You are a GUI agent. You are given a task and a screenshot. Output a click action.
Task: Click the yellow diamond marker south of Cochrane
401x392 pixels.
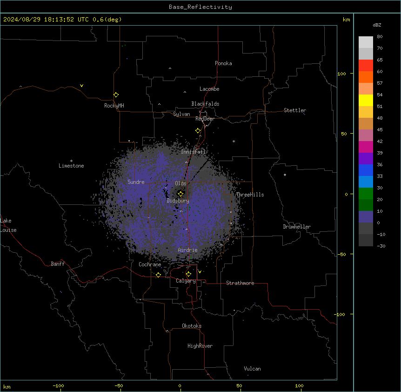[x=158, y=275]
